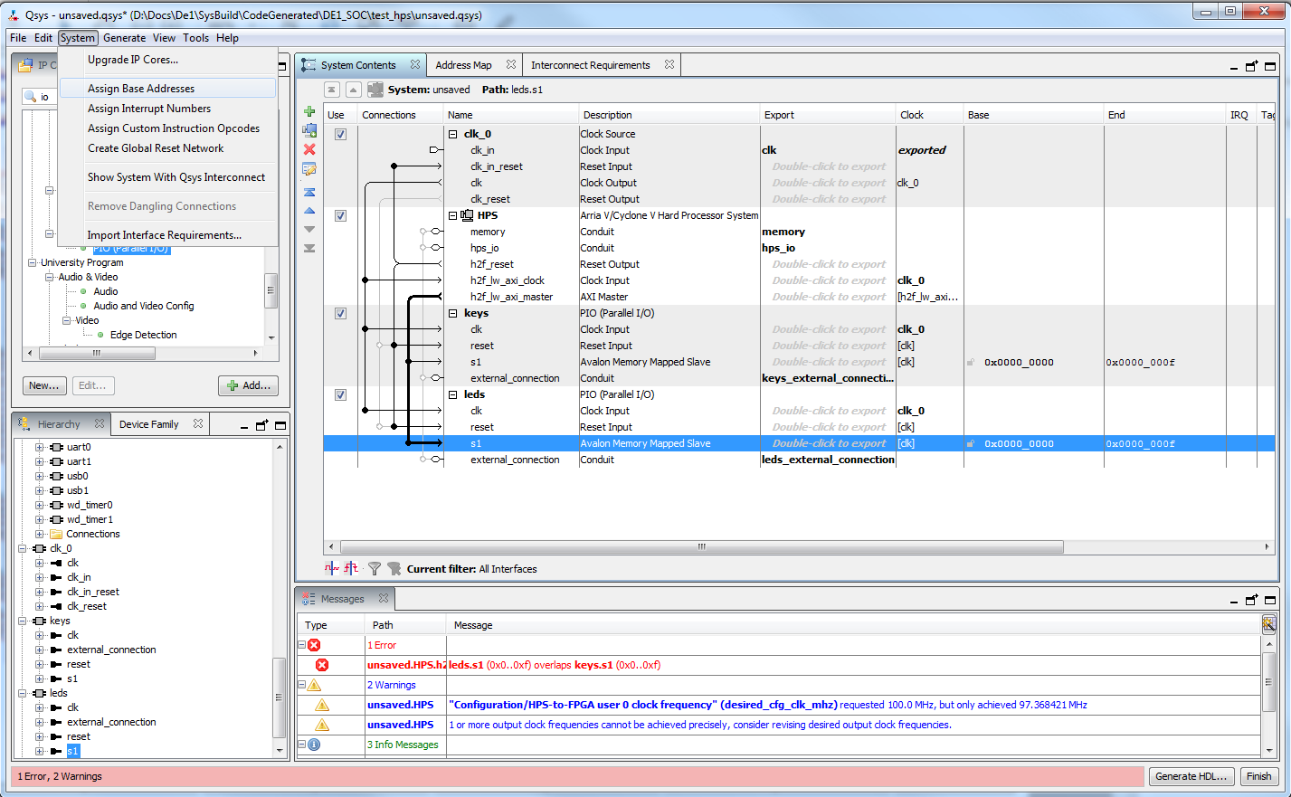This screenshot has height=797, width=1291.
Task: Click the funnel filter icon
Action: point(374,569)
